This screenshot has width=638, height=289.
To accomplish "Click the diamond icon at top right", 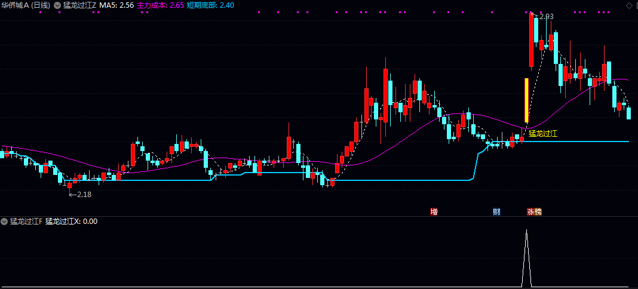I will tap(629, 5).
